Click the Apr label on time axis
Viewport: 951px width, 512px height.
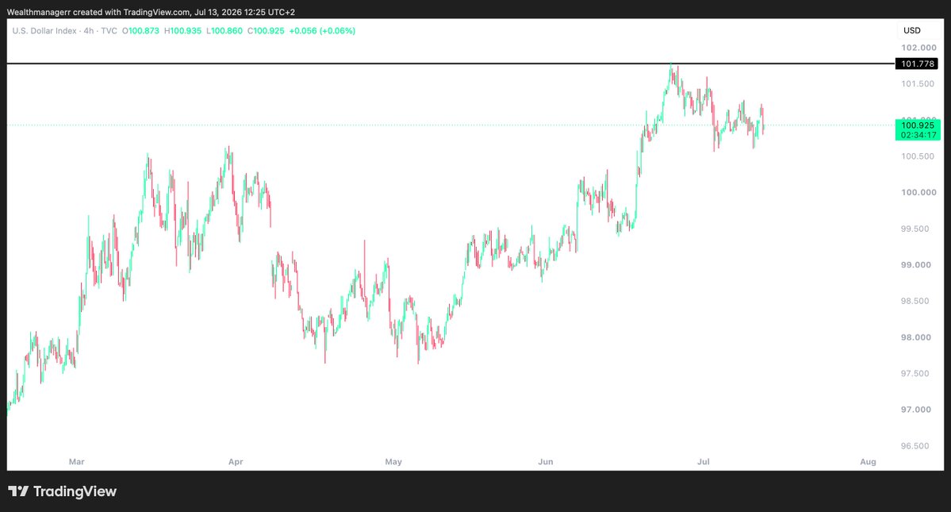click(236, 462)
